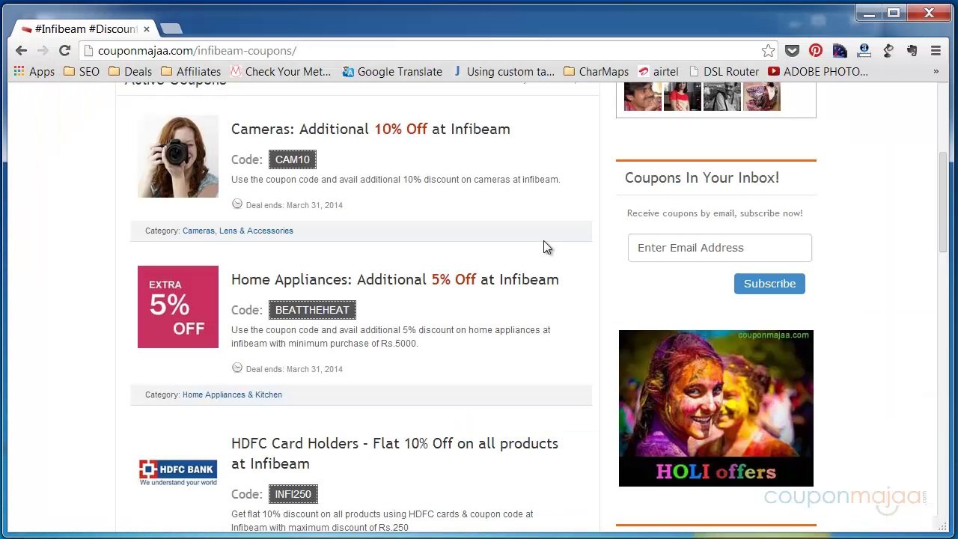Click the first follower photo of mustached man
The height and width of the screenshot is (539, 958).
(x=643, y=97)
